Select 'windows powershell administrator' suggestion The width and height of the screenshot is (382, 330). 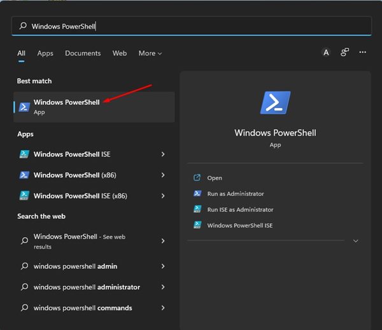pos(94,287)
